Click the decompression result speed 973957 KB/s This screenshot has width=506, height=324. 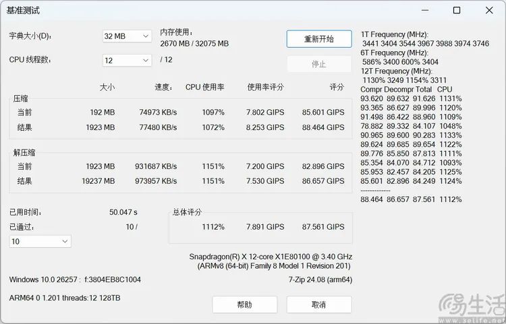click(155, 181)
